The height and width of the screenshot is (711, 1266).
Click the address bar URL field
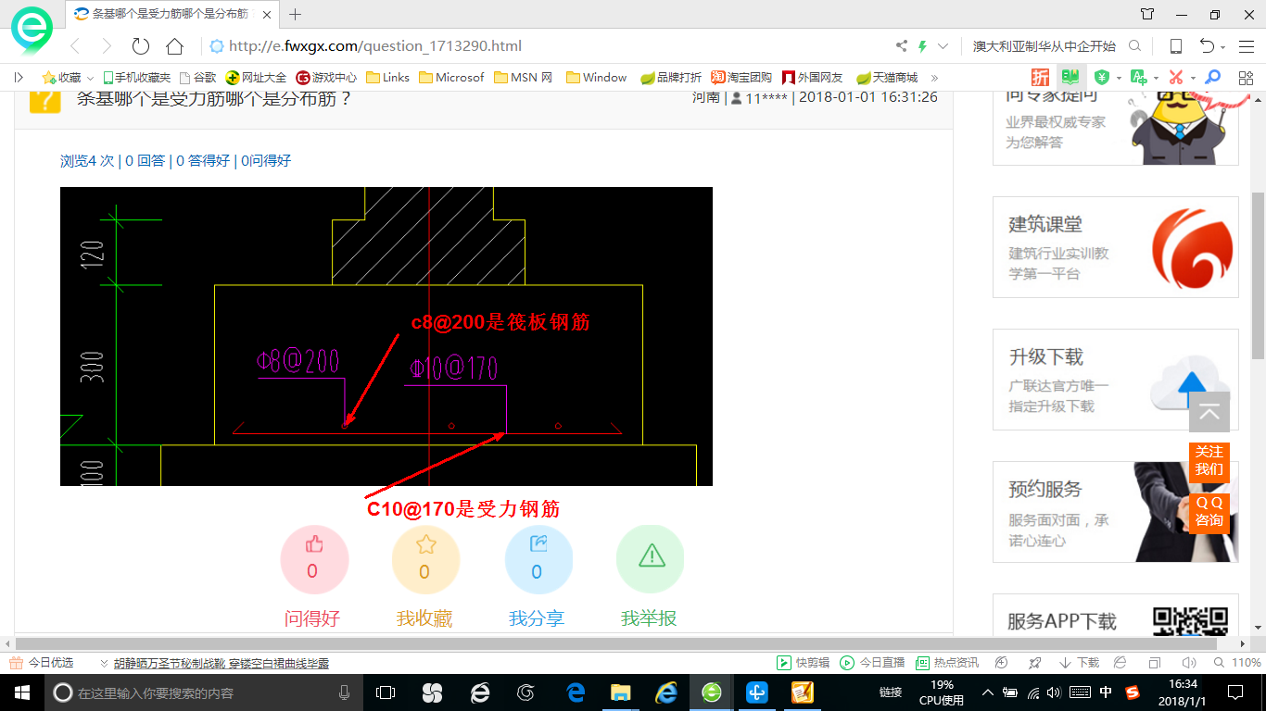(x=547, y=46)
